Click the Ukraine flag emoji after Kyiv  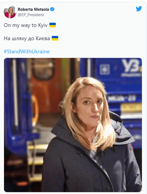point(53,25)
